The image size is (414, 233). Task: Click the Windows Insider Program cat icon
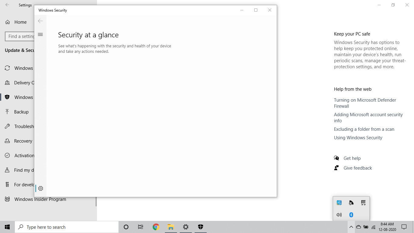pos(7,199)
